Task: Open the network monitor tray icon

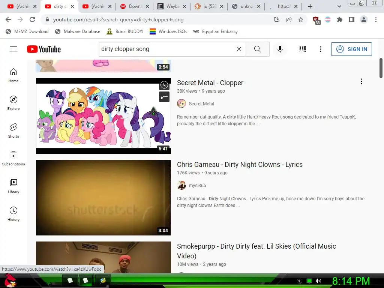Action: [x=309, y=281]
